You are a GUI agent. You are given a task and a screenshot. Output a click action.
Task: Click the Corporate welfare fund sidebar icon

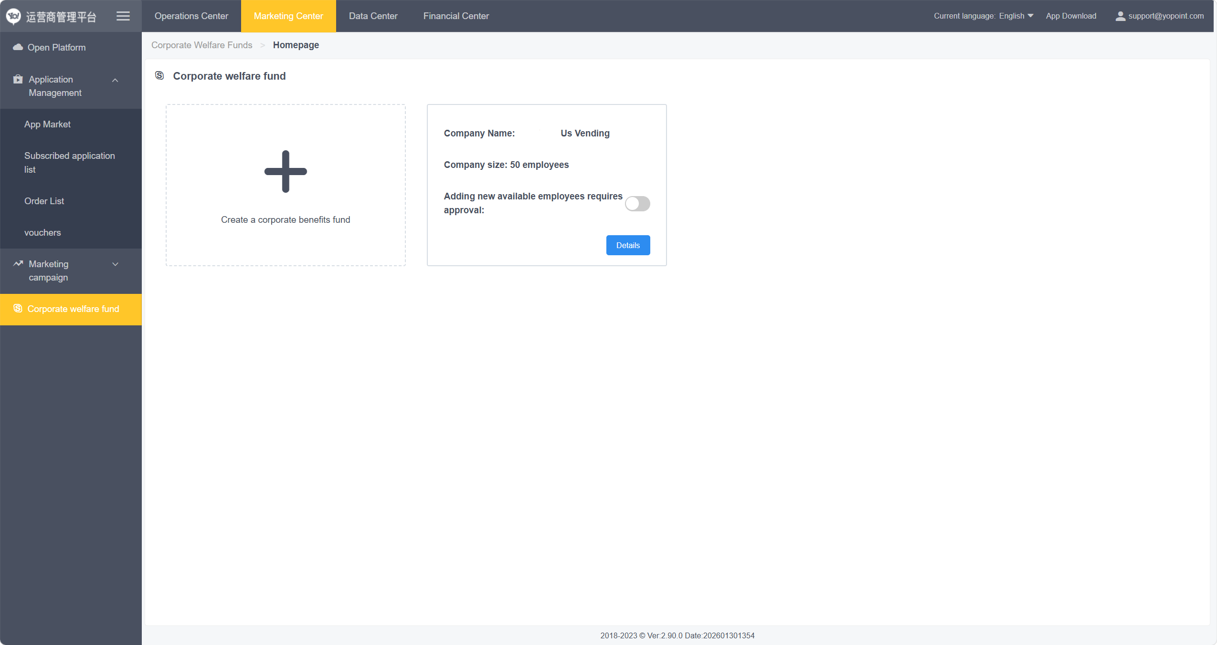coord(18,309)
